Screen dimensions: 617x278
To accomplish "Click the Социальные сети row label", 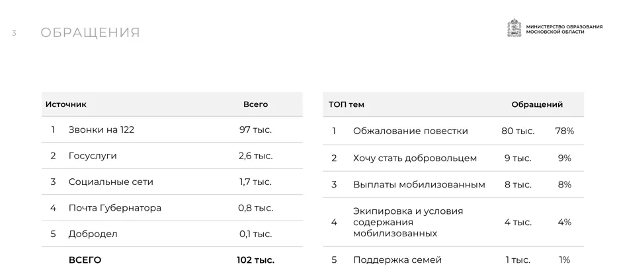I will pos(111,182).
